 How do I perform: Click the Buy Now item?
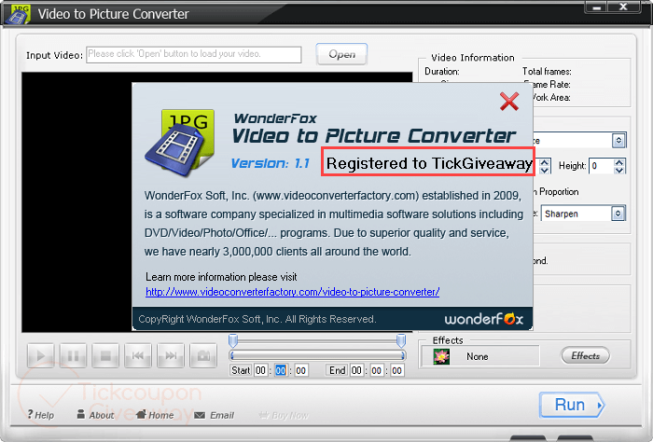point(284,415)
